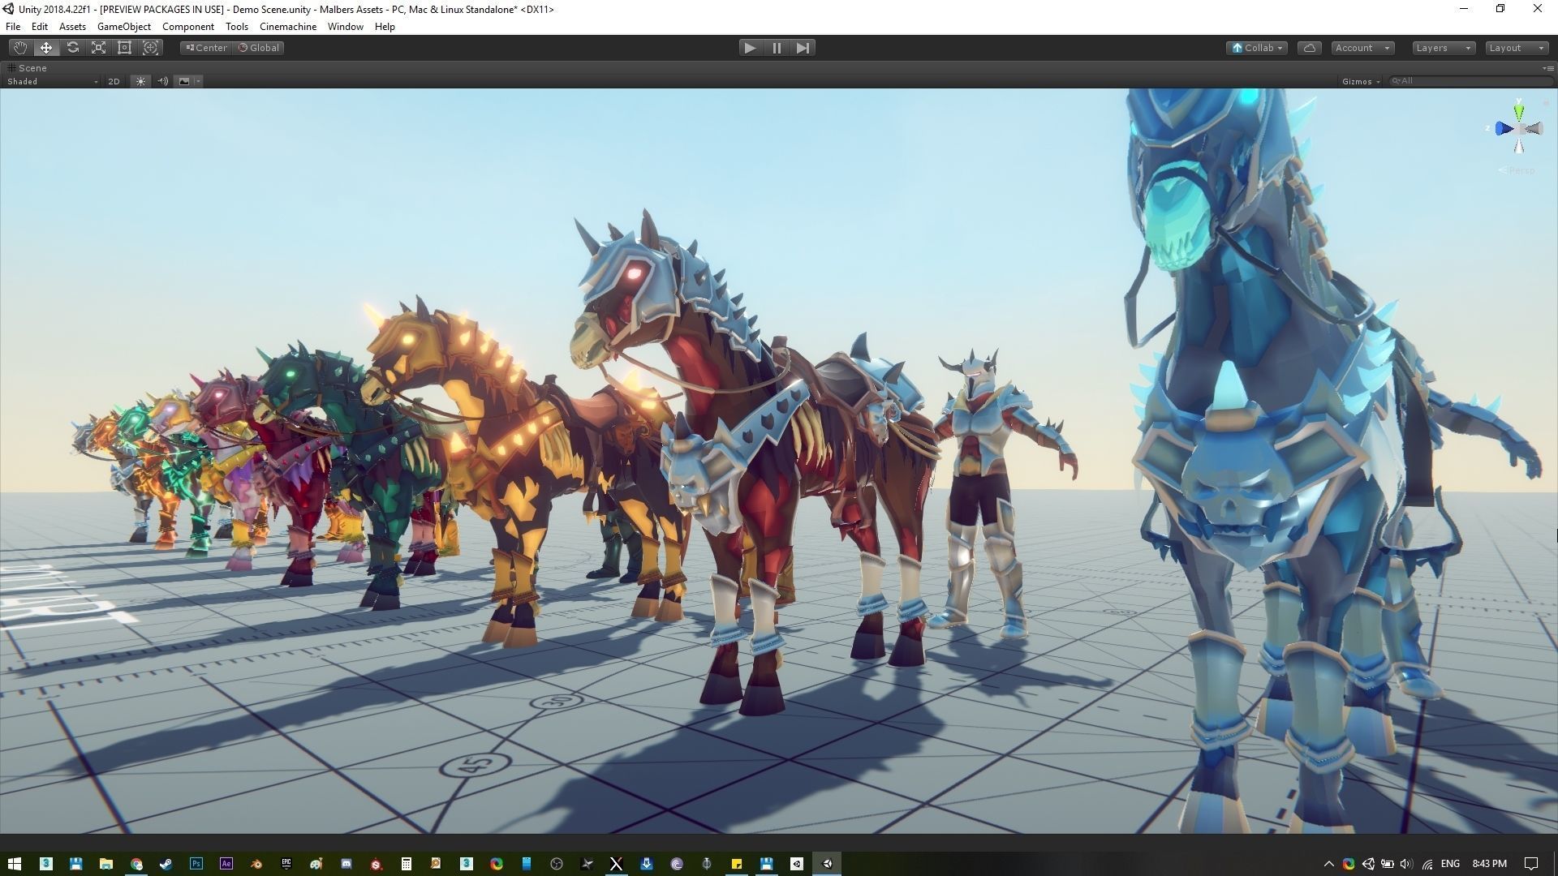Open the Layout dropdown

tap(1516, 48)
